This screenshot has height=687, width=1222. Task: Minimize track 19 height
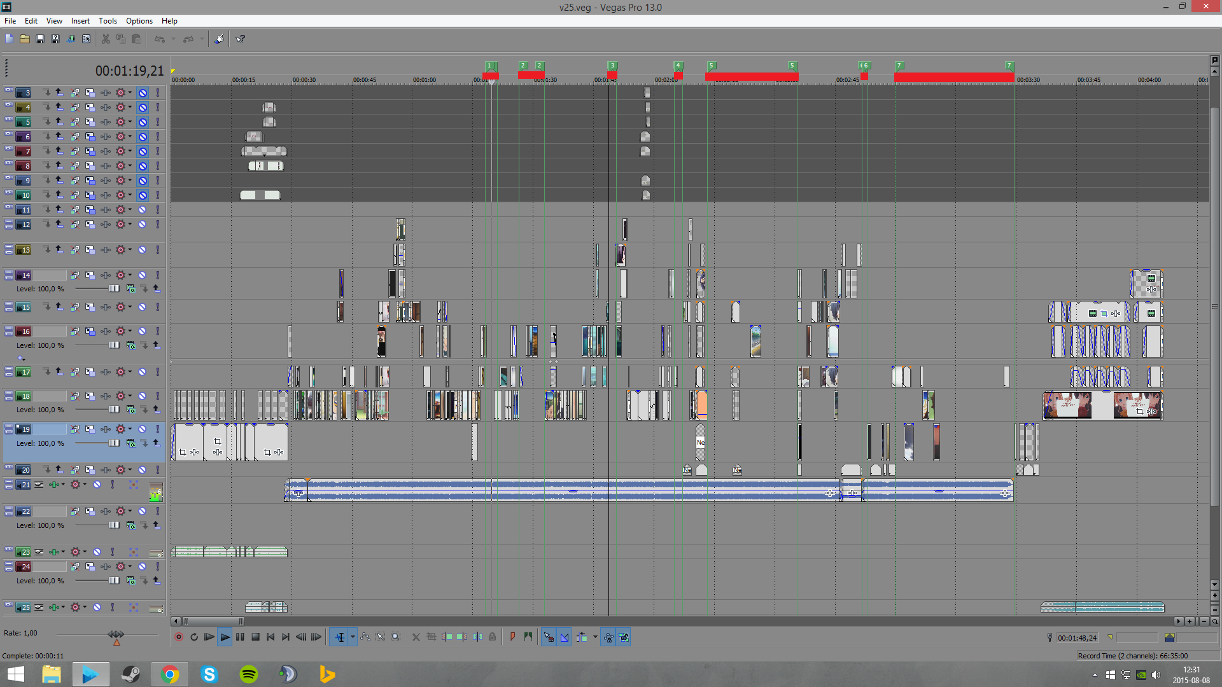[x=9, y=426]
